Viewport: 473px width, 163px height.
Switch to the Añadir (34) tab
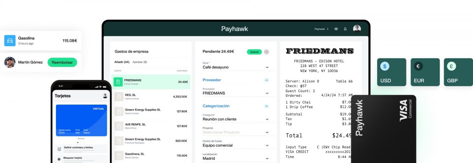coord(122,62)
